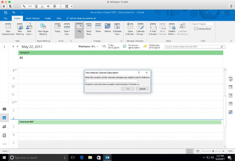Switch to Calendar in navigation bar
This screenshot has height=161, width=235.
pyautogui.click(x=4, y=118)
